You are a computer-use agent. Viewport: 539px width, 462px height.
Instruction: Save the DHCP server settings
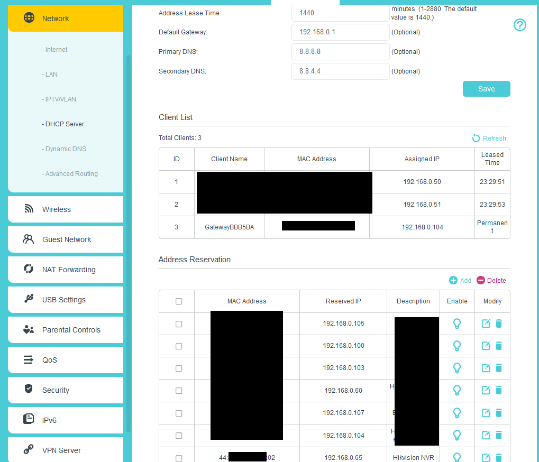point(486,89)
